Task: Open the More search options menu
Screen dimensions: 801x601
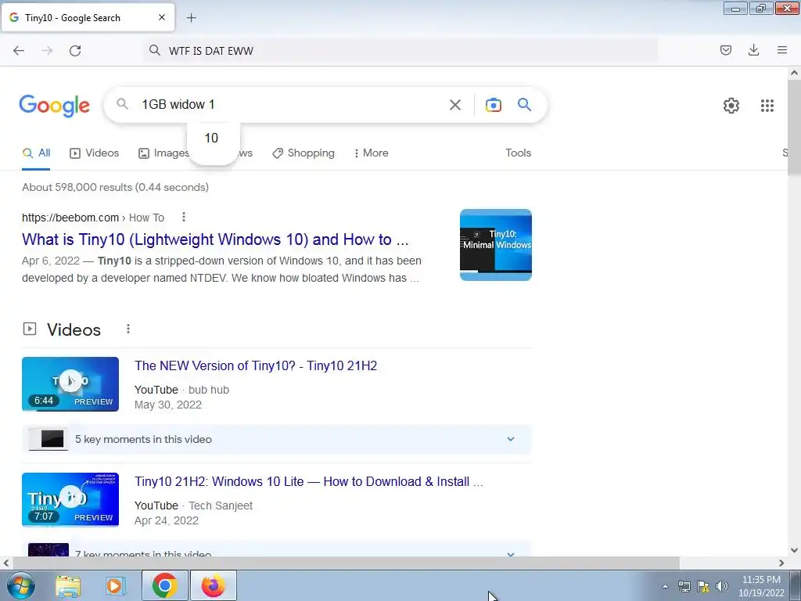Action: point(371,153)
